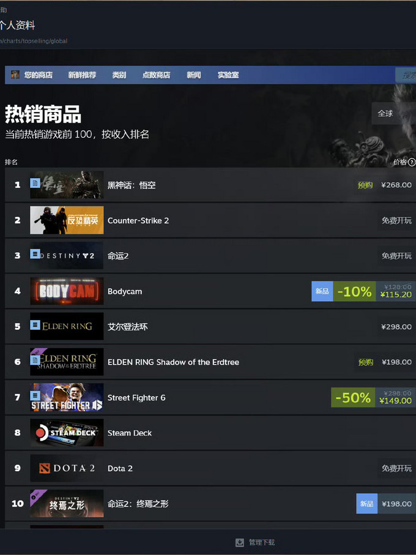Click the Steam Deck thumbnail image

pyautogui.click(x=67, y=433)
